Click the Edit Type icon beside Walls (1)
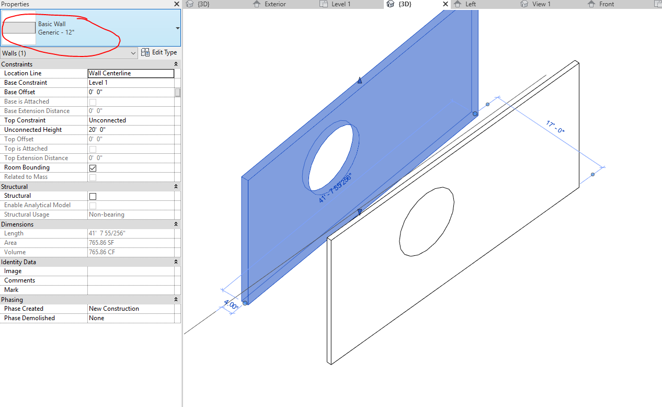This screenshot has width=662, height=407. (x=145, y=52)
